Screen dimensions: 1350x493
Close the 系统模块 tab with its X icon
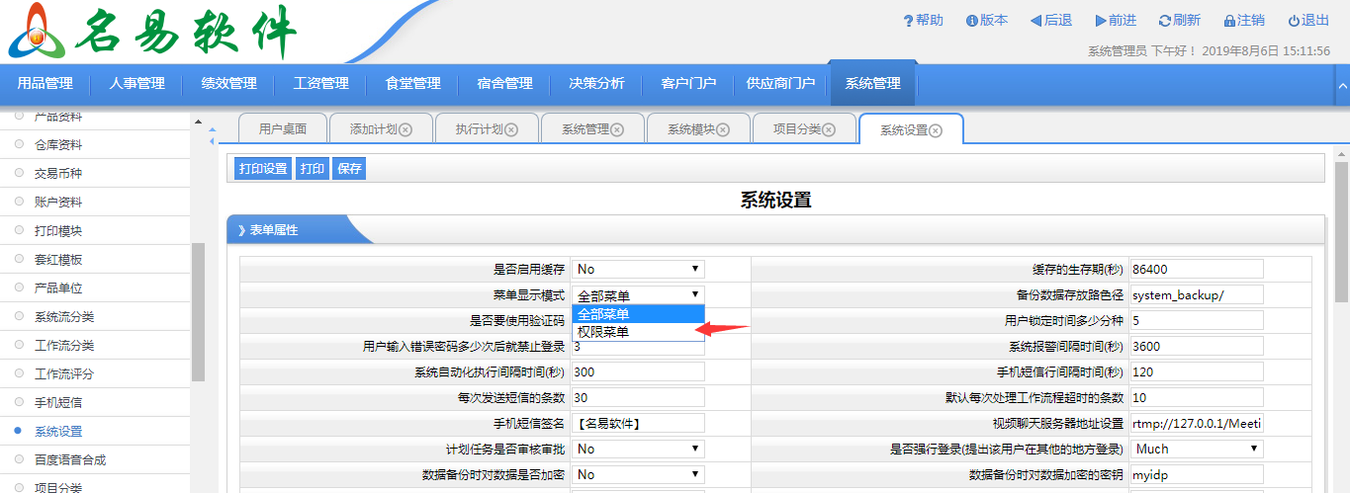click(x=723, y=129)
